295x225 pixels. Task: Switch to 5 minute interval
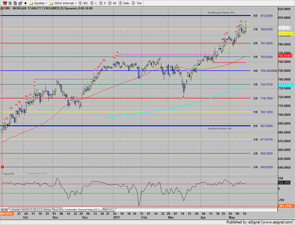102,3
